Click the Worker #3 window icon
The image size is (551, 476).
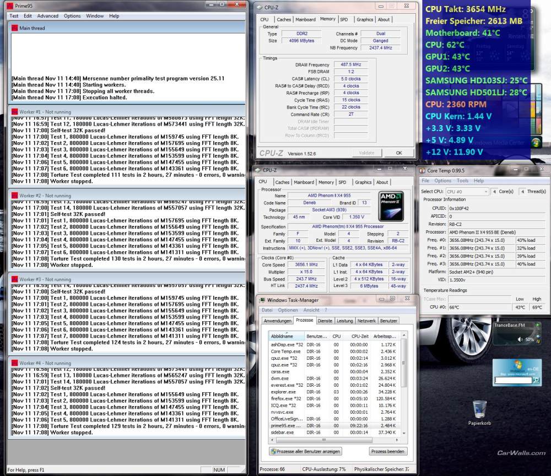pos(14,279)
